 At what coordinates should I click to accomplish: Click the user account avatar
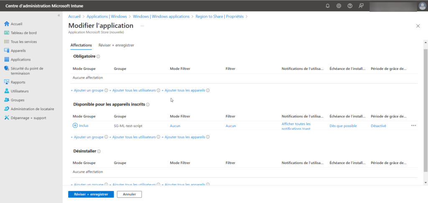(422, 6)
